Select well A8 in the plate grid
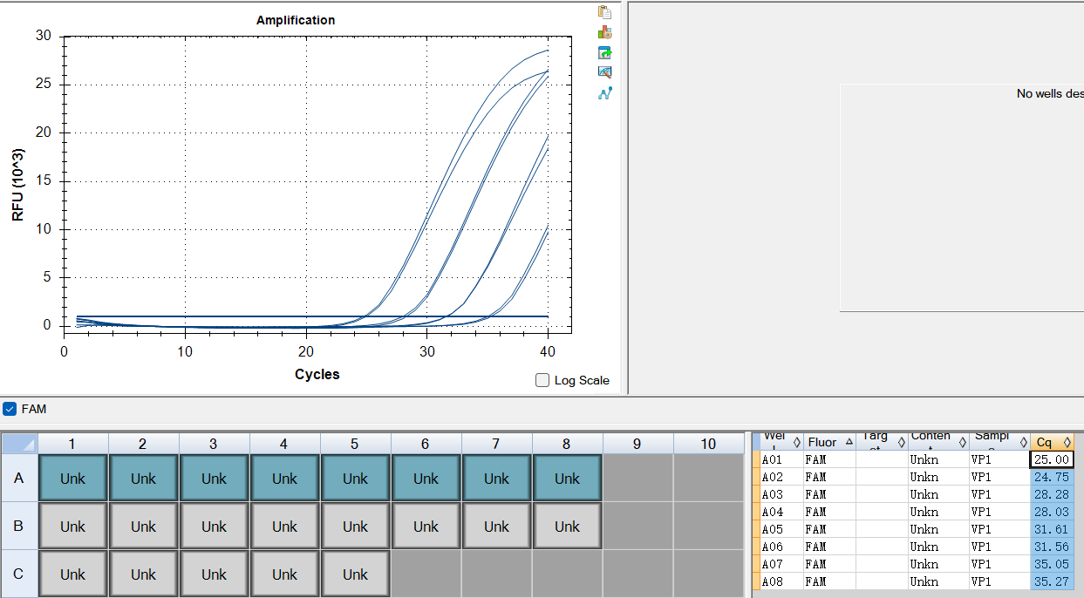 click(567, 479)
